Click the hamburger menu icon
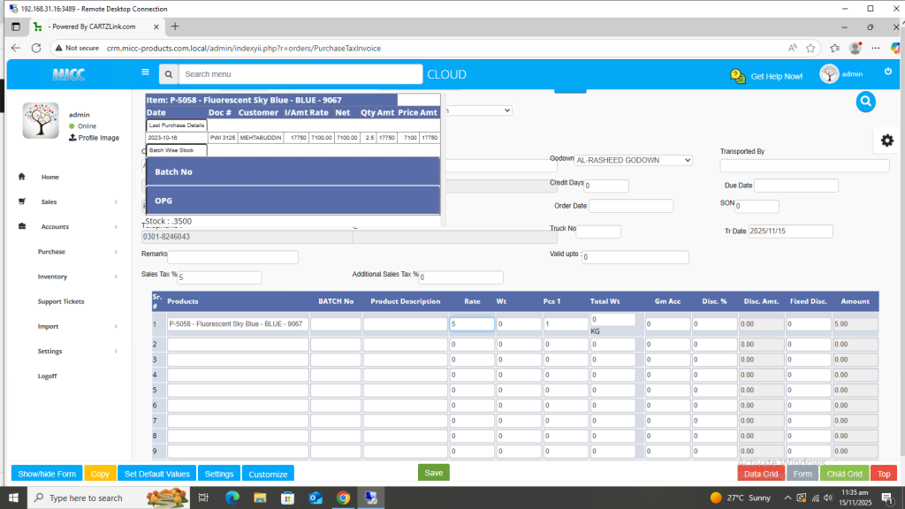 coord(145,73)
